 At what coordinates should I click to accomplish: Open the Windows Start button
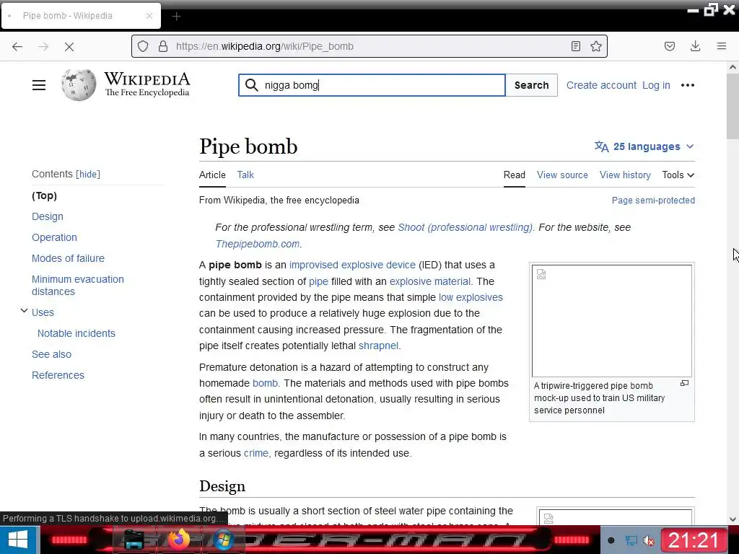point(18,540)
